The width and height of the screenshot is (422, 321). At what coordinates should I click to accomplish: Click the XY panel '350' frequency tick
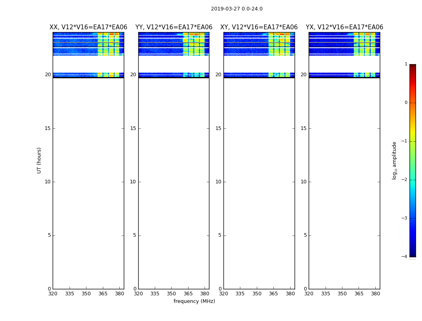(257, 294)
